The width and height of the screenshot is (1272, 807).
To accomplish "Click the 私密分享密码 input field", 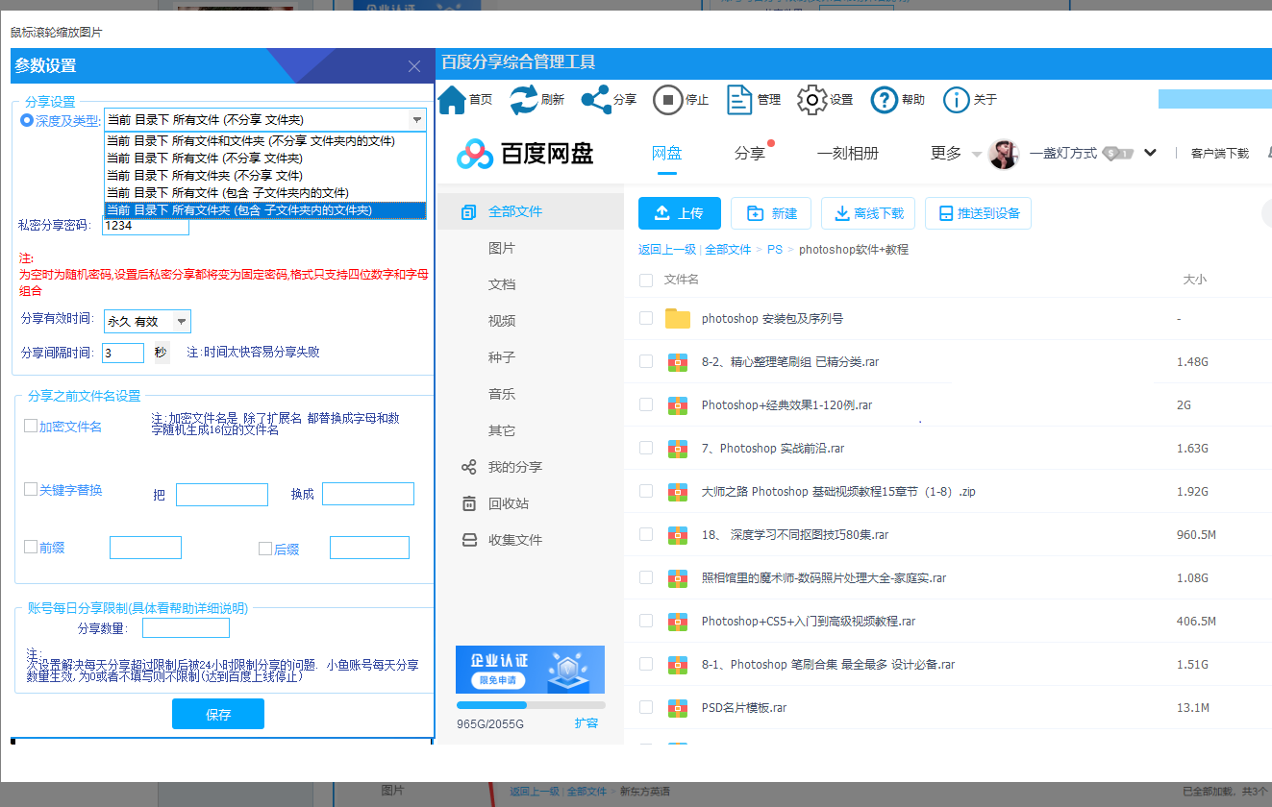I will [146, 226].
